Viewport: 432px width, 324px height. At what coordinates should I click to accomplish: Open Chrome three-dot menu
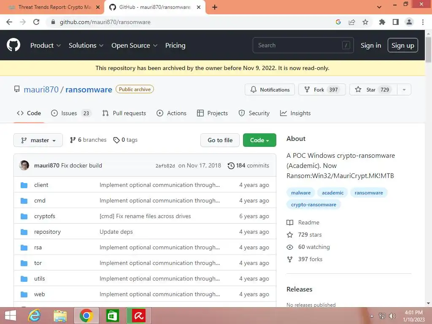point(423,22)
